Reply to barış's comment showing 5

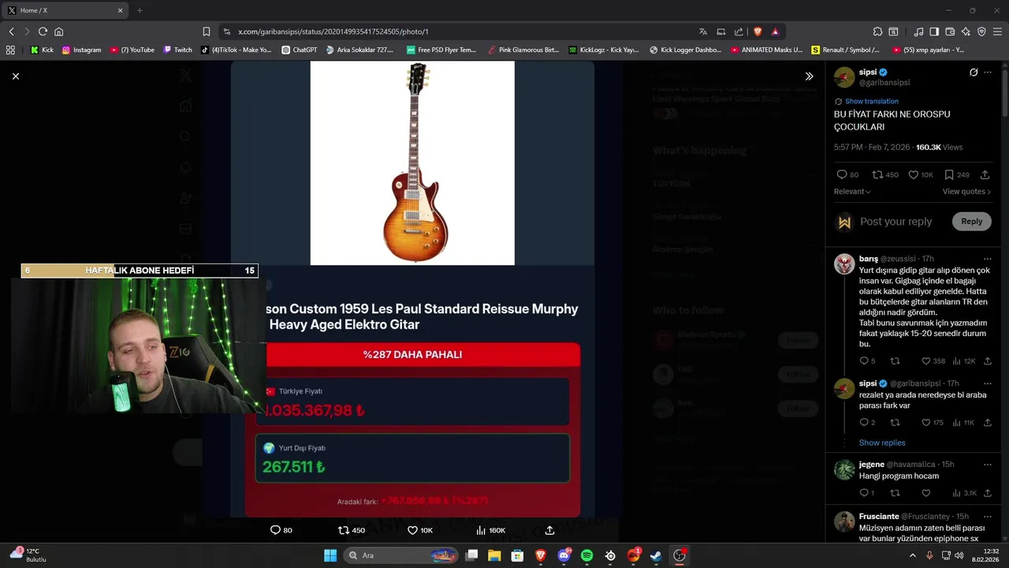coord(864,361)
